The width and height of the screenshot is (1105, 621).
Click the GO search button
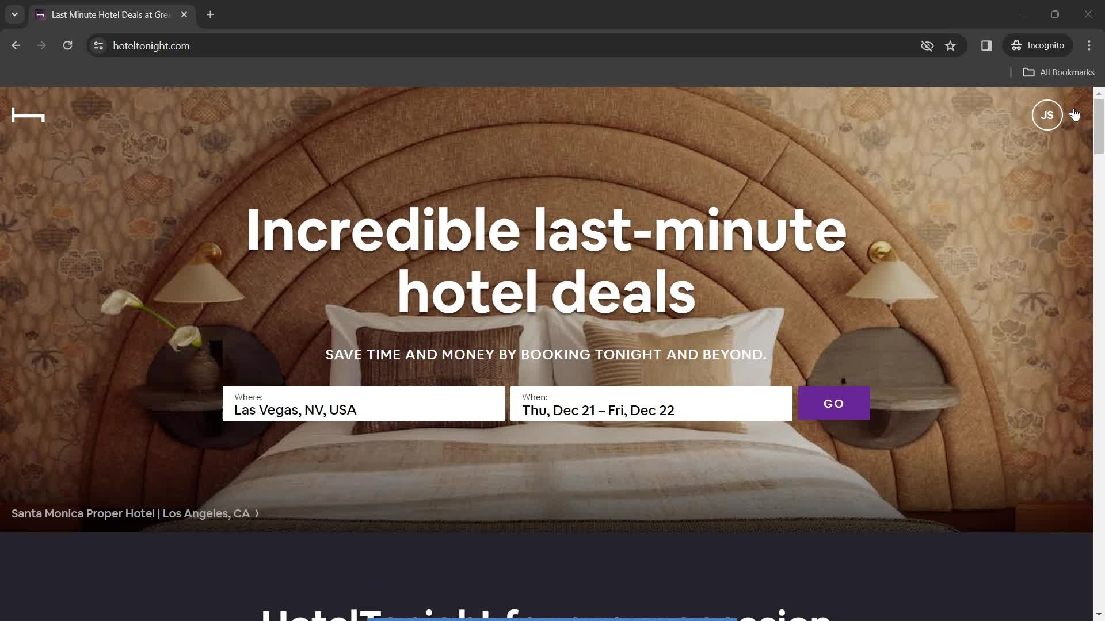click(834, 404)
